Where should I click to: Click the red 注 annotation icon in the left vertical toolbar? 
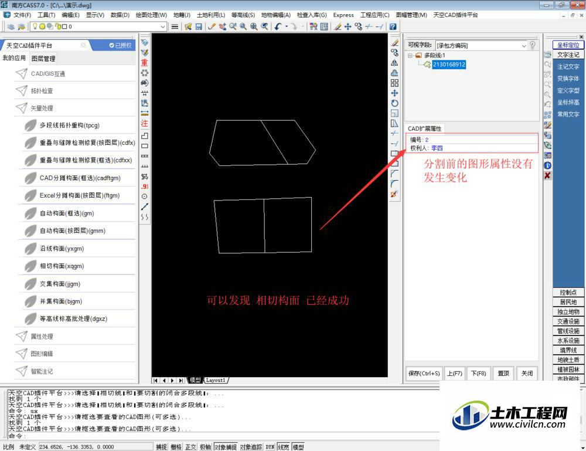[144, 123]
